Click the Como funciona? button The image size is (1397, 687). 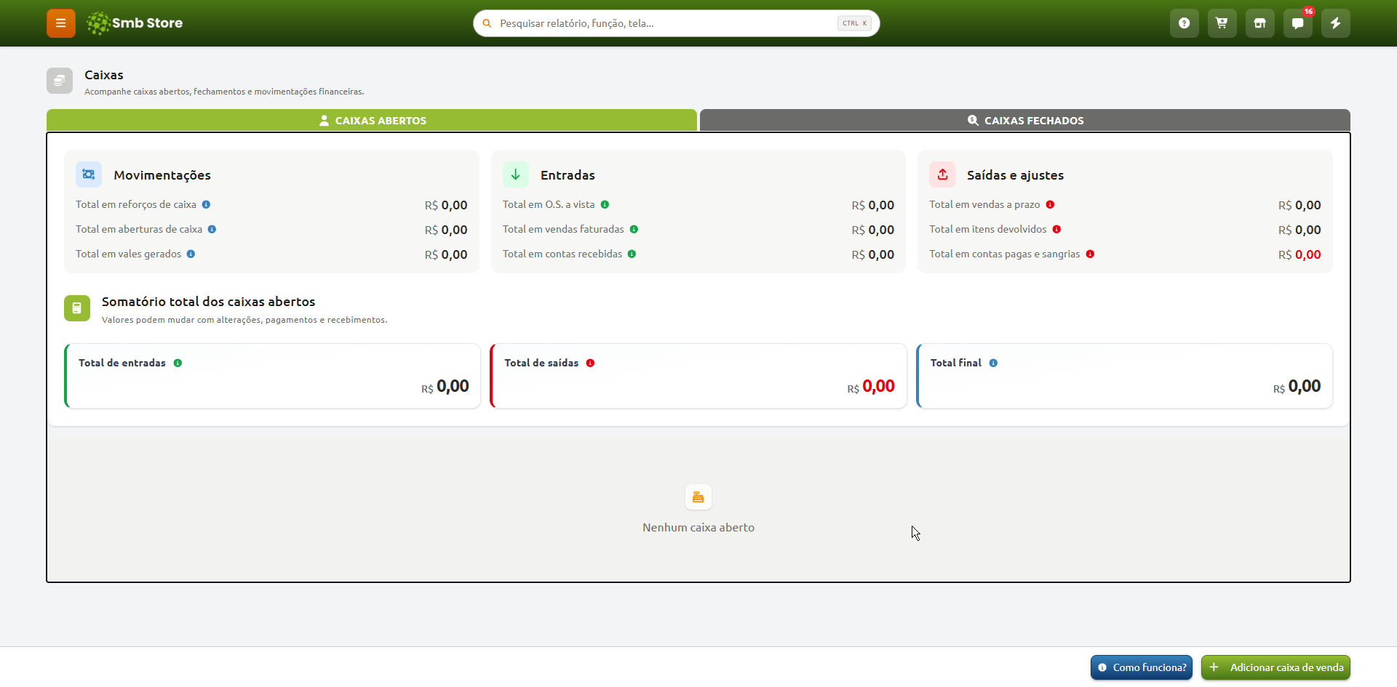click(x=1142, y=667)
